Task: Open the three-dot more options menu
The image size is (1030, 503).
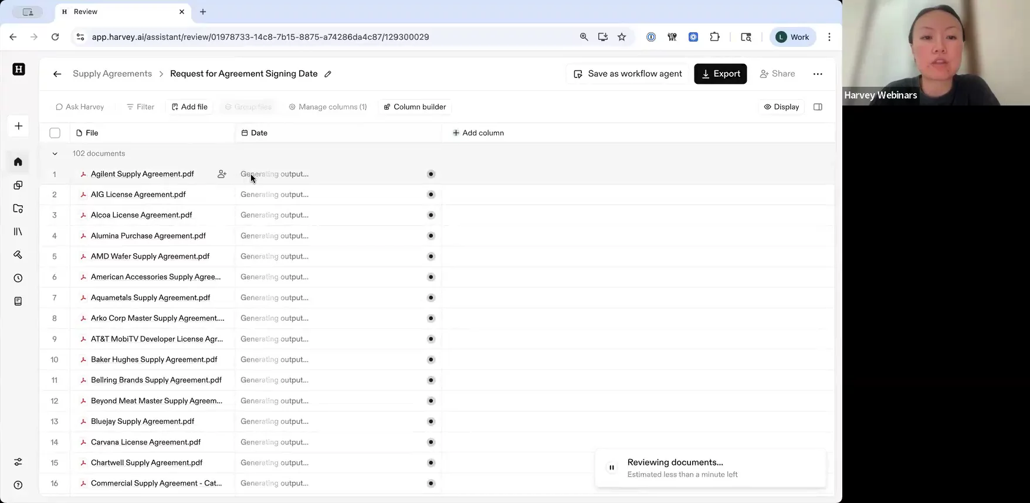Action: click(x=818, y=74)
